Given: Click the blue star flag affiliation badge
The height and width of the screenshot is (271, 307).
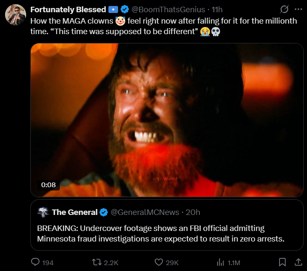Looking at the screenshot, I should (x=113, y=9).
